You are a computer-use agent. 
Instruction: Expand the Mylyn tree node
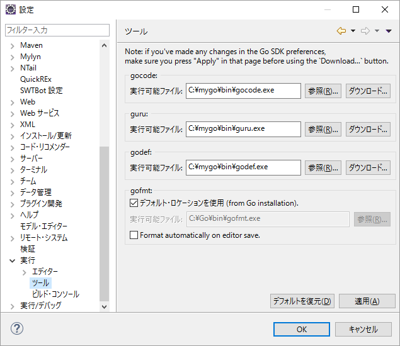[12, 57]
